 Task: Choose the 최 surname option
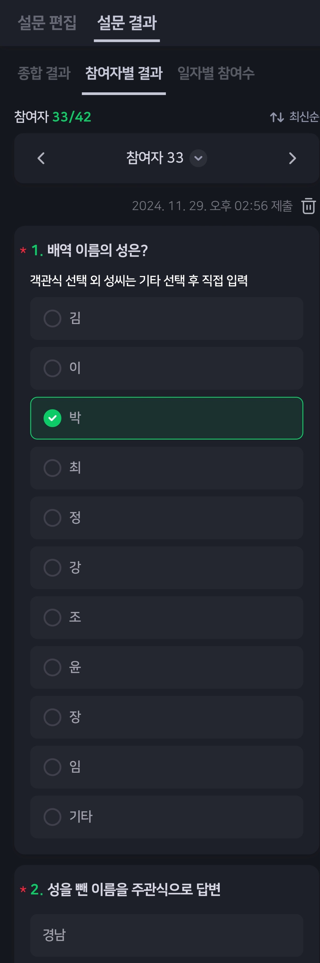(167, 468)
